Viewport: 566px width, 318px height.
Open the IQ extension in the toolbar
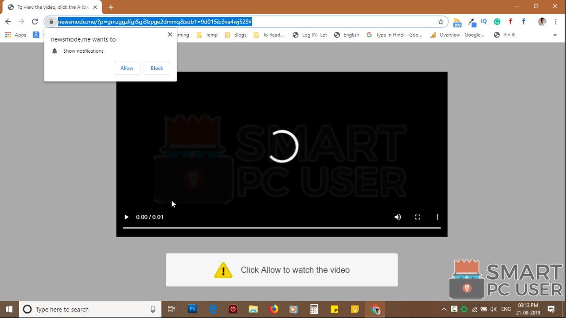[x=483, y=21]
